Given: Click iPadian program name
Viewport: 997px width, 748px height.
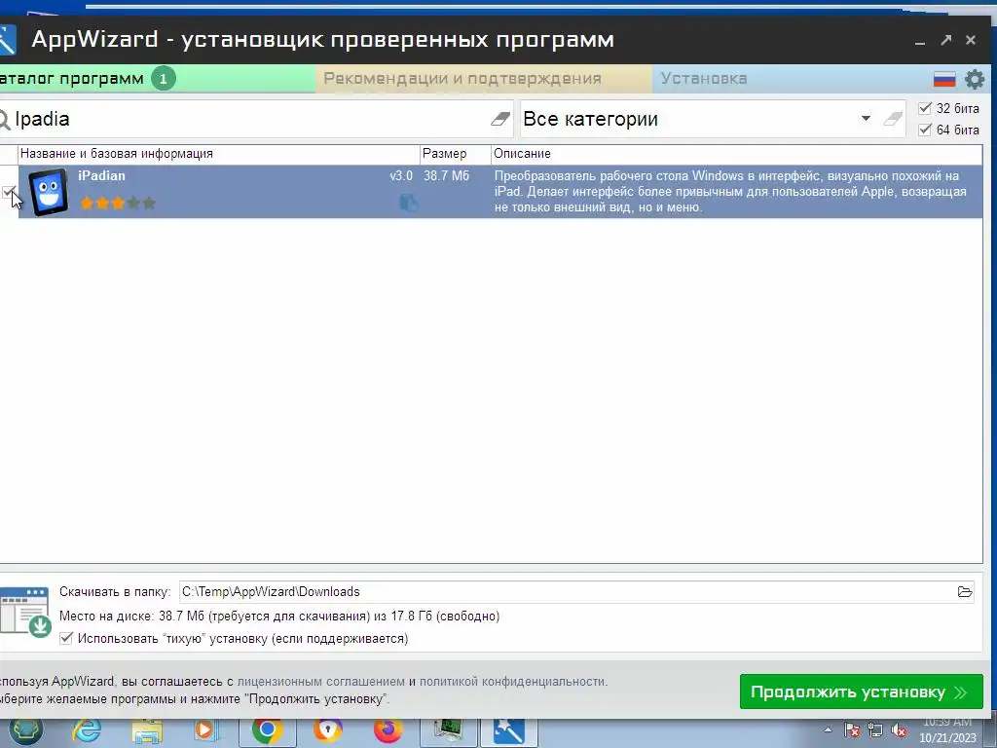Looking at the screenshot, I should (101, 175).
